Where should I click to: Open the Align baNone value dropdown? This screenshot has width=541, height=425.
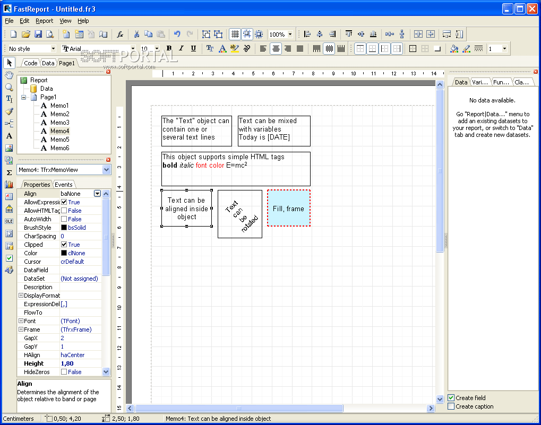click(98, 193)
